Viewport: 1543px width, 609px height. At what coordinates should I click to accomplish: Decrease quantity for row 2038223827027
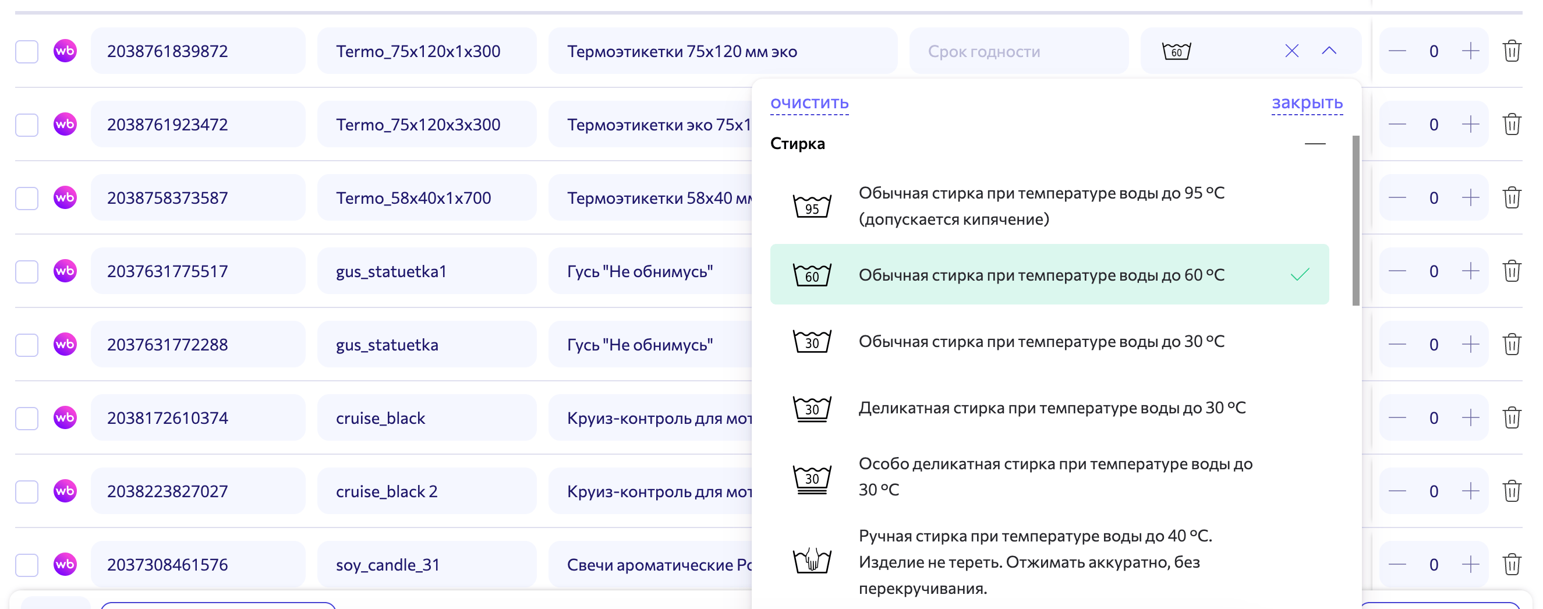tap(1397, 491)
